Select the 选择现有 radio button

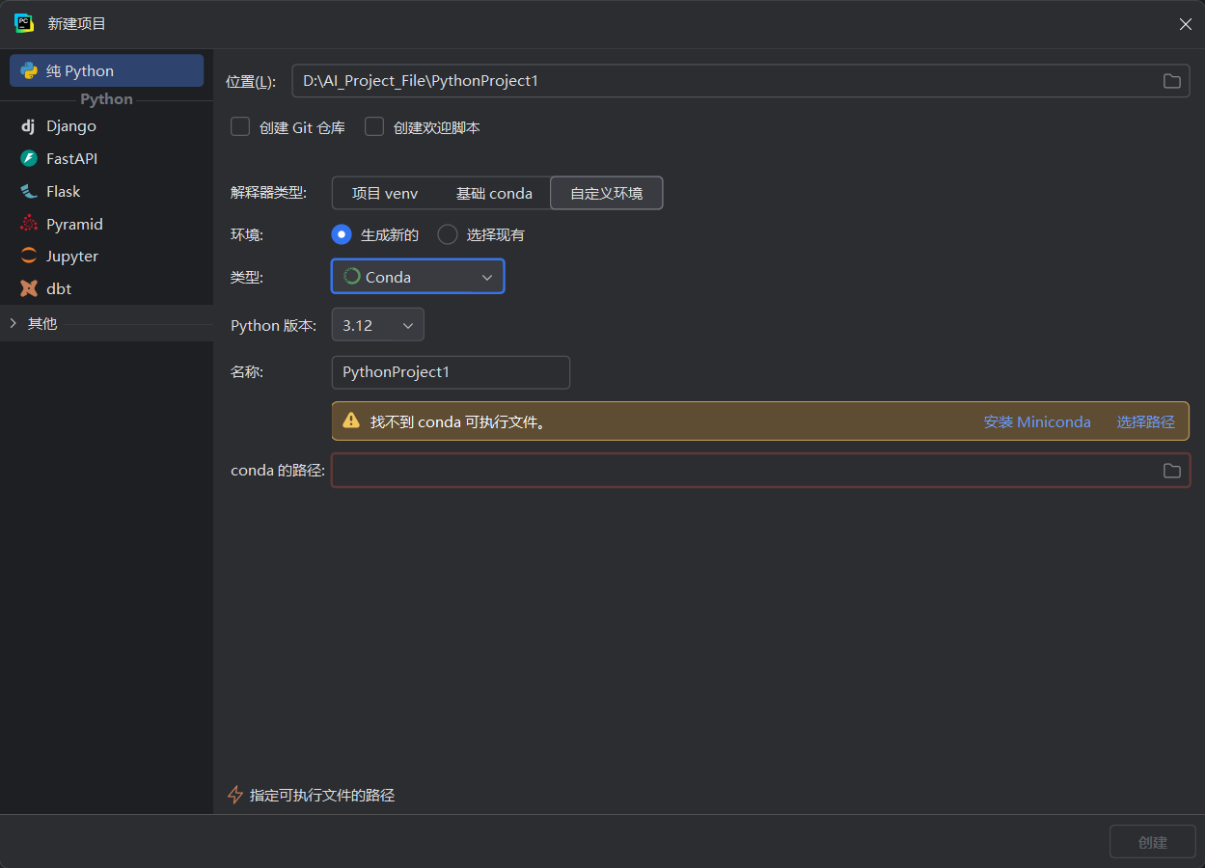pos(448,234)
